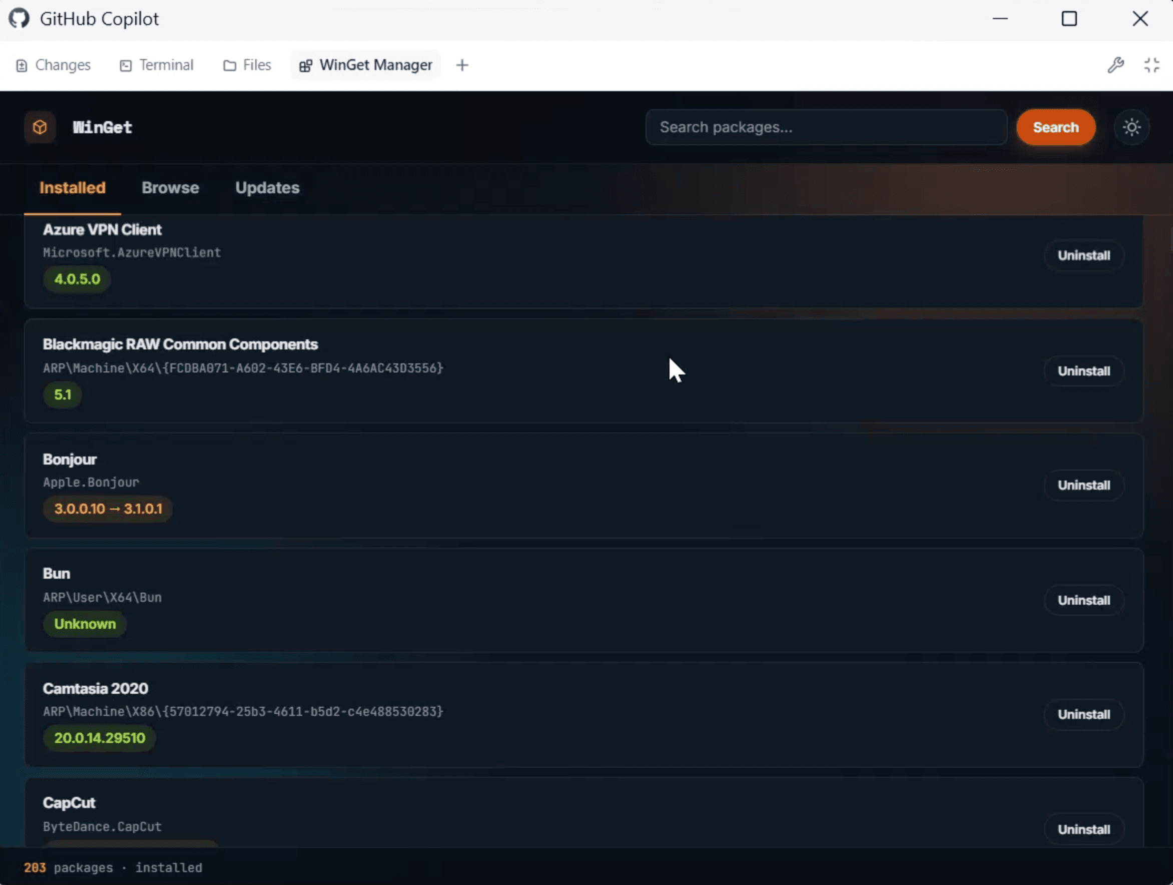Screen dimensions: 1173x885
Task: Uninstall Bun package
Action: click(x=1084, y=600)
